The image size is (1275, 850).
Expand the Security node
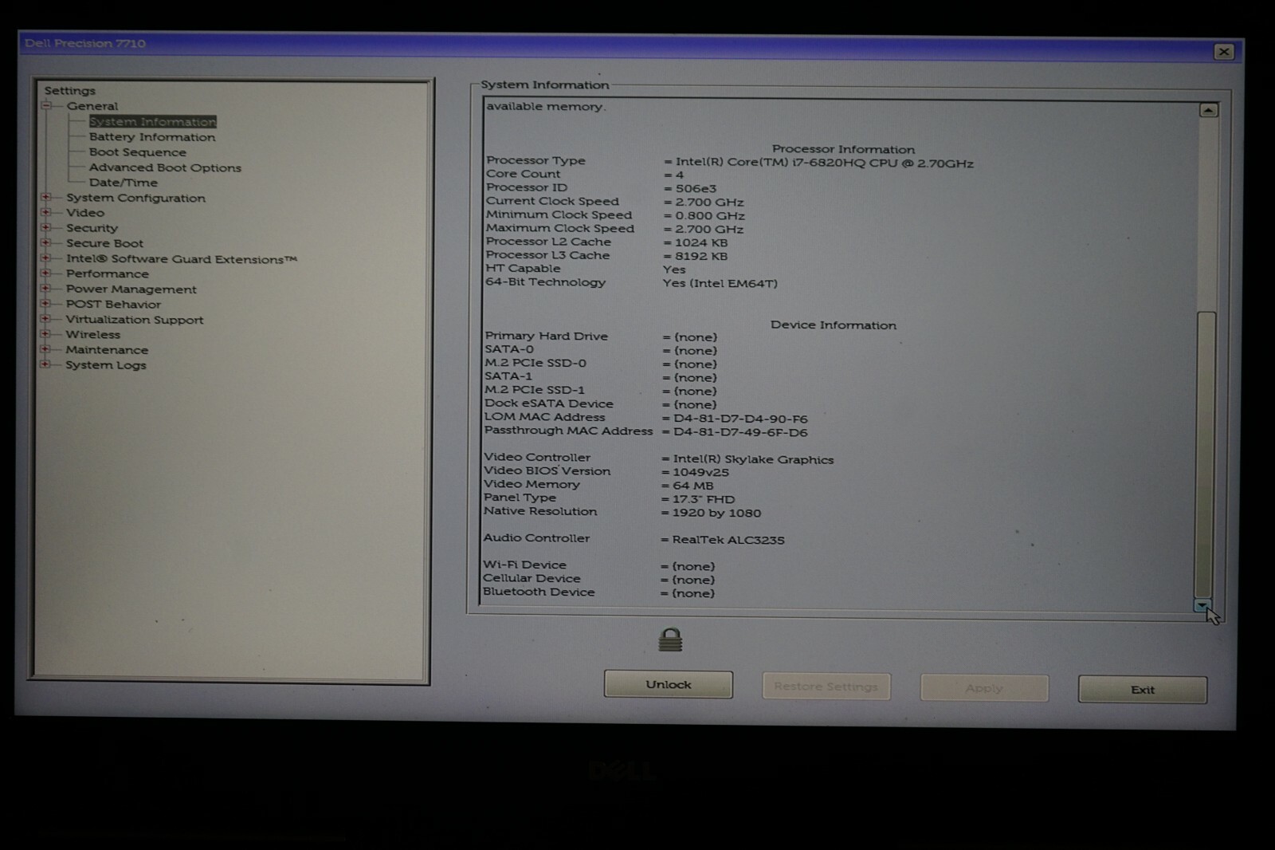coord(46,227)
